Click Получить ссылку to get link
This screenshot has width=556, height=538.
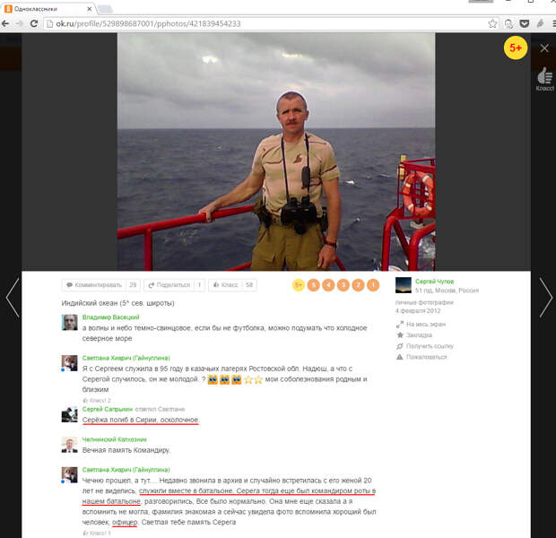430,345
